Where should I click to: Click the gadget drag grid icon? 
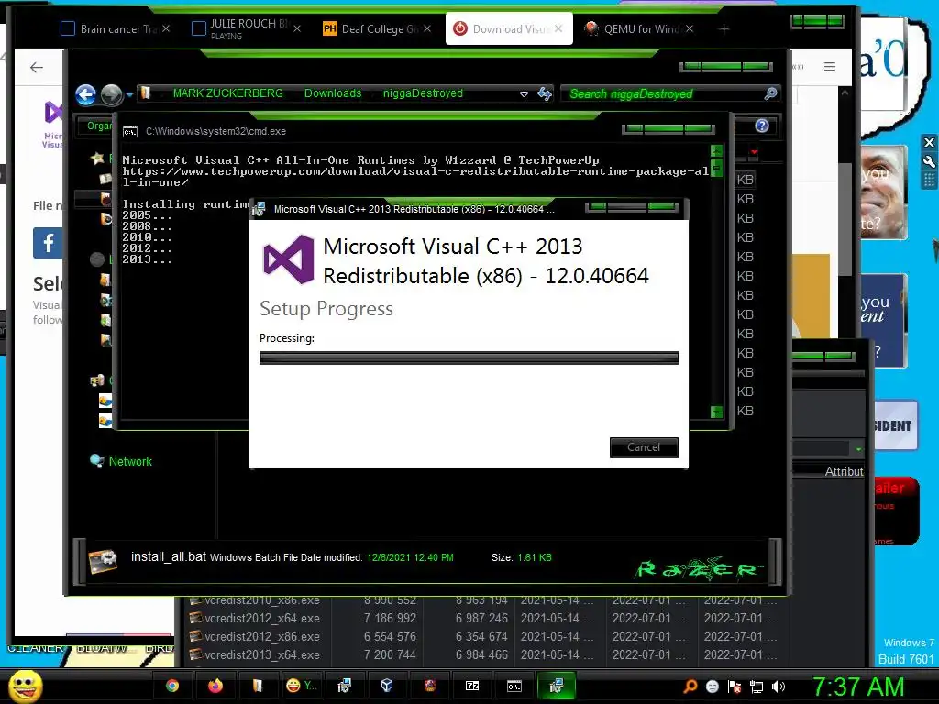click(x=929, y=181)
